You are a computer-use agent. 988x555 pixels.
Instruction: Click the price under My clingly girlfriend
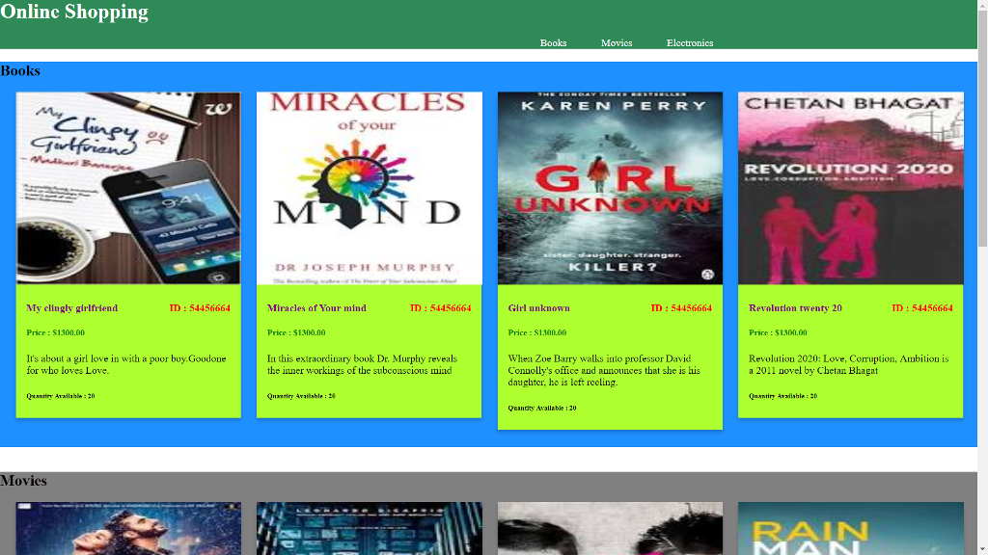(x=55, y=332)
